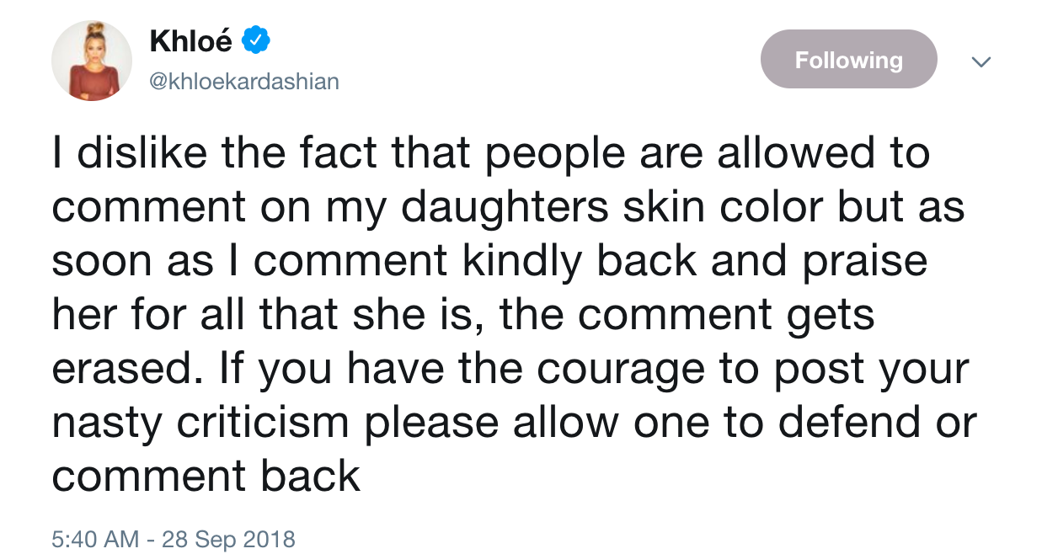The image size is (1058, 554).
Task: Click the display name Khloé
Action: (192, 40)
